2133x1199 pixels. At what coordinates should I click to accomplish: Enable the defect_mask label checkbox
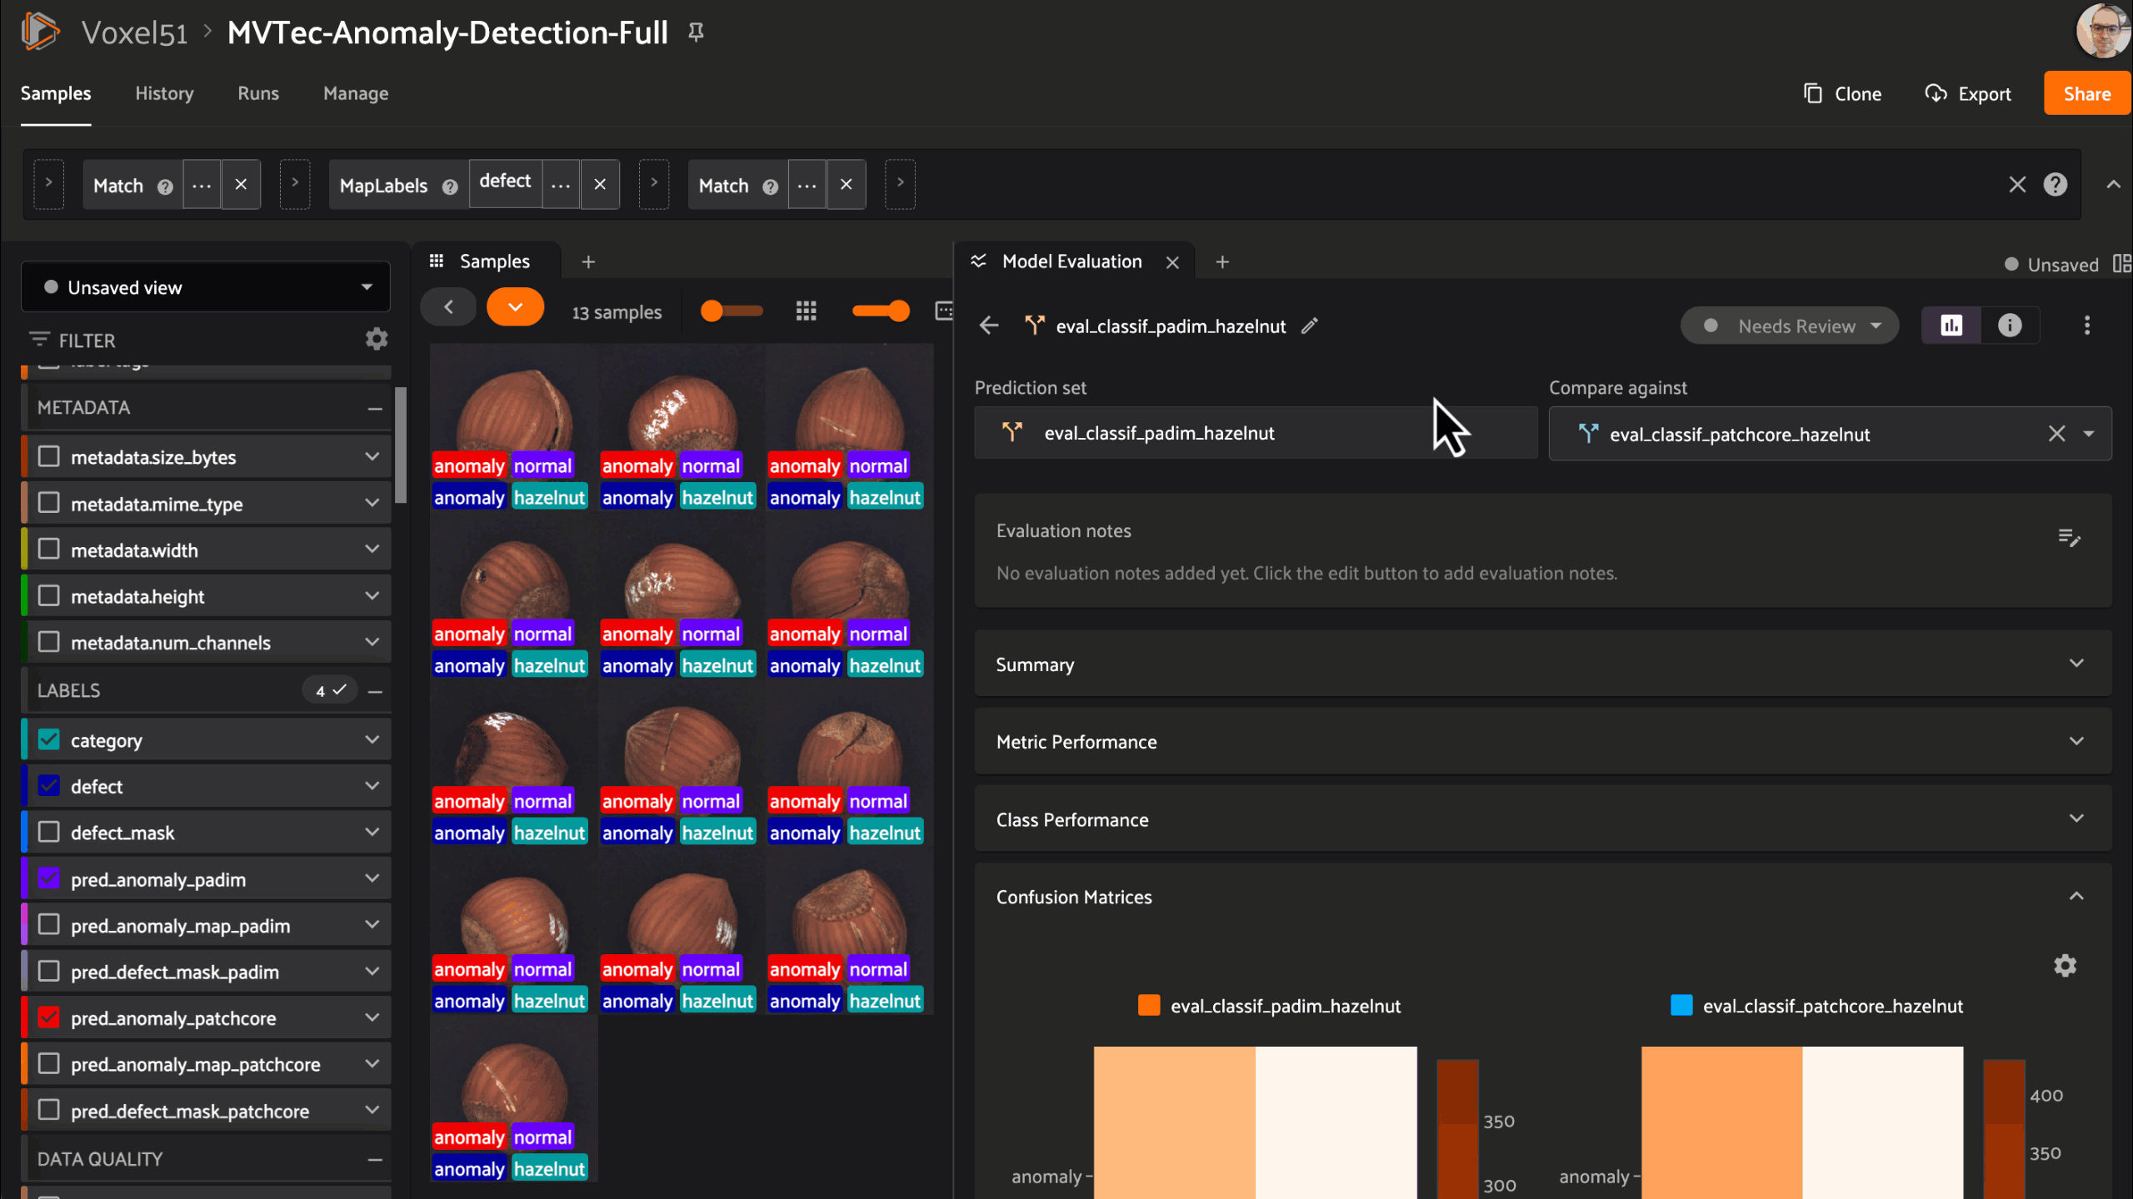[49, 833]
